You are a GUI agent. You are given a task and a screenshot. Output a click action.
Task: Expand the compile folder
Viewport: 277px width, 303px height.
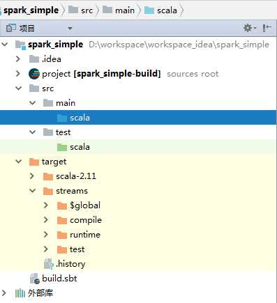tap(46, 220)
